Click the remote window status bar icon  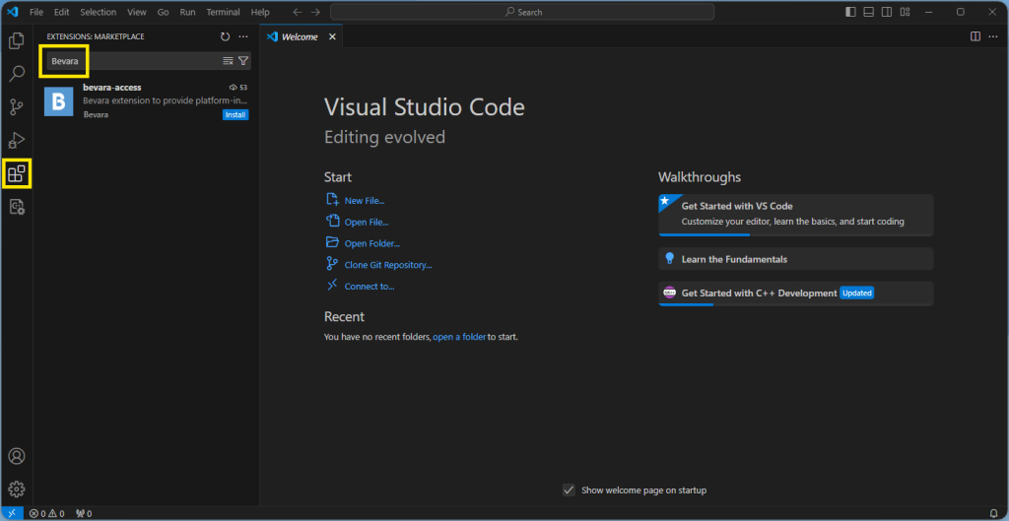click(x=12, y=513)
